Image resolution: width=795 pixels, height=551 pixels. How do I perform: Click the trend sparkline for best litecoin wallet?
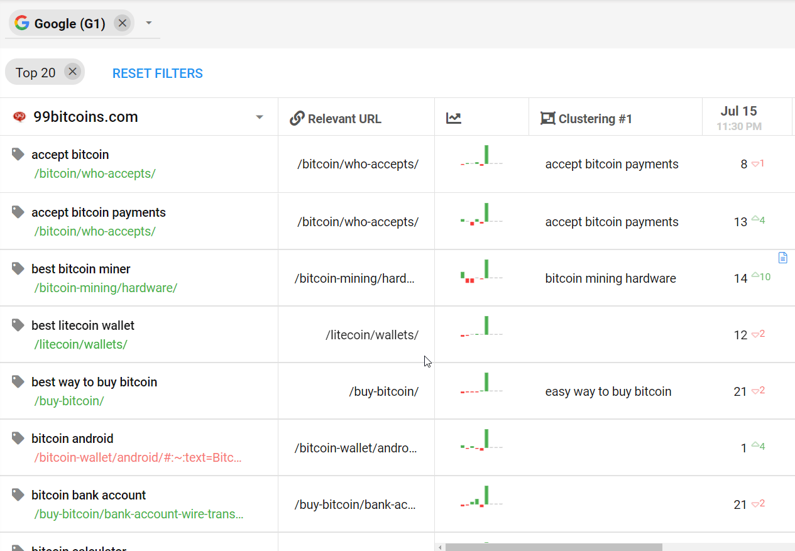(x=481, y=327)
